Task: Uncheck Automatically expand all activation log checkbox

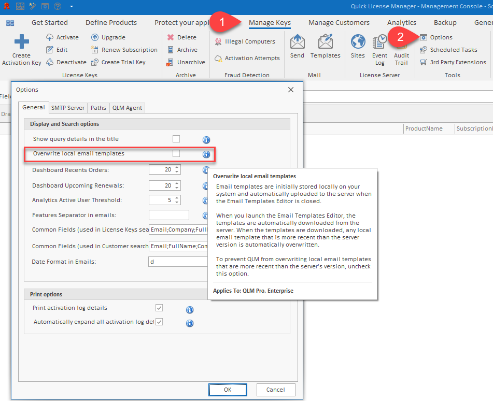Action: [x=159, y=322]
